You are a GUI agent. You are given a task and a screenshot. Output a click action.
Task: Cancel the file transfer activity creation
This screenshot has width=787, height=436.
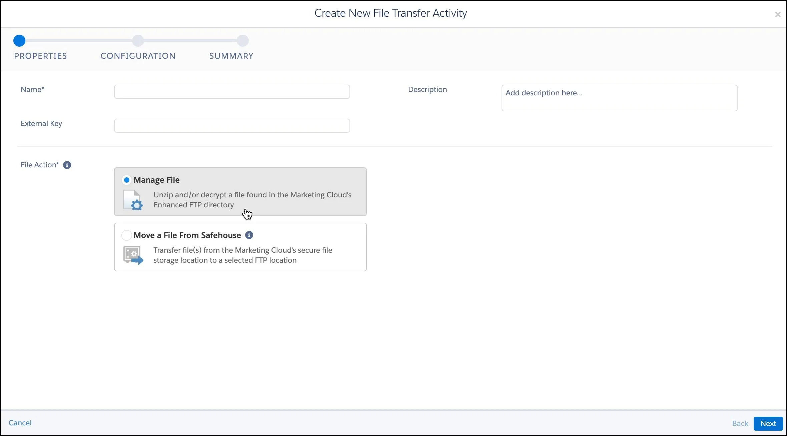pyautogui.click(x=20, y=422)
